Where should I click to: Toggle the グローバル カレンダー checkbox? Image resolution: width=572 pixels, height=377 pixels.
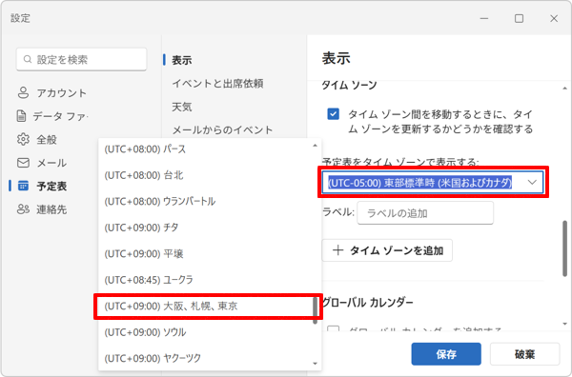pyautogui.click(x=333, y=328)
